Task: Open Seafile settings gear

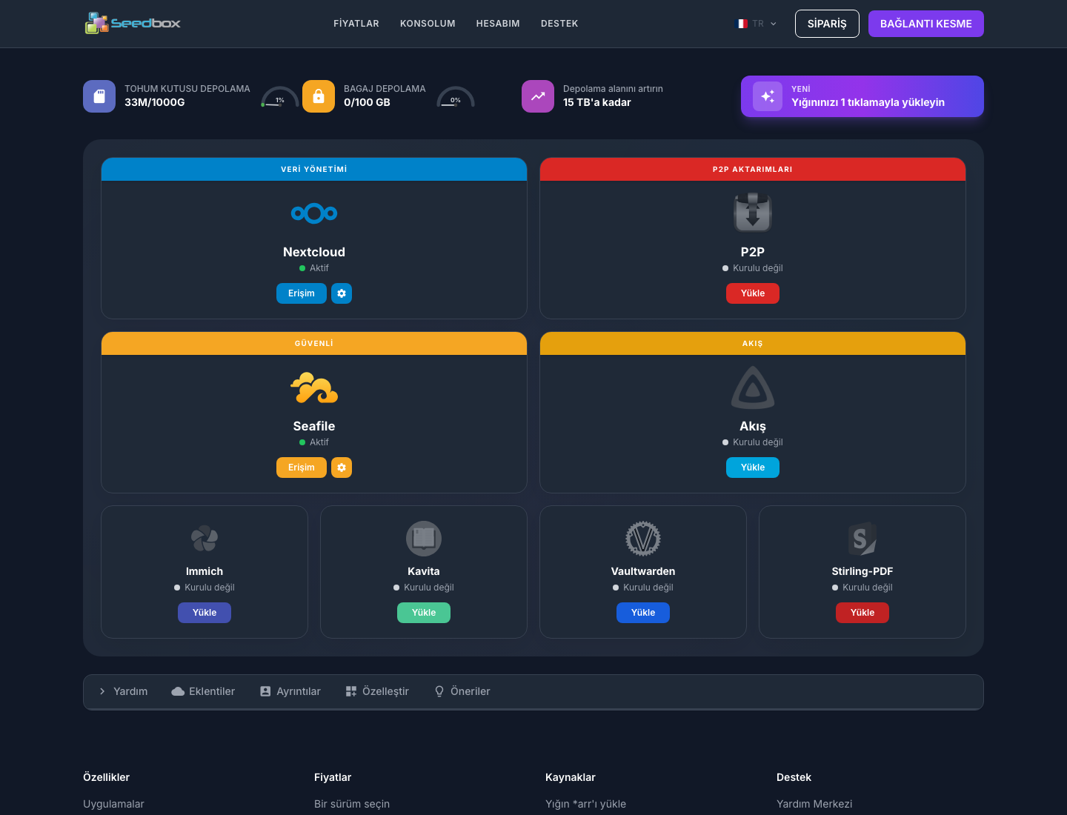Action: [342, 468]
